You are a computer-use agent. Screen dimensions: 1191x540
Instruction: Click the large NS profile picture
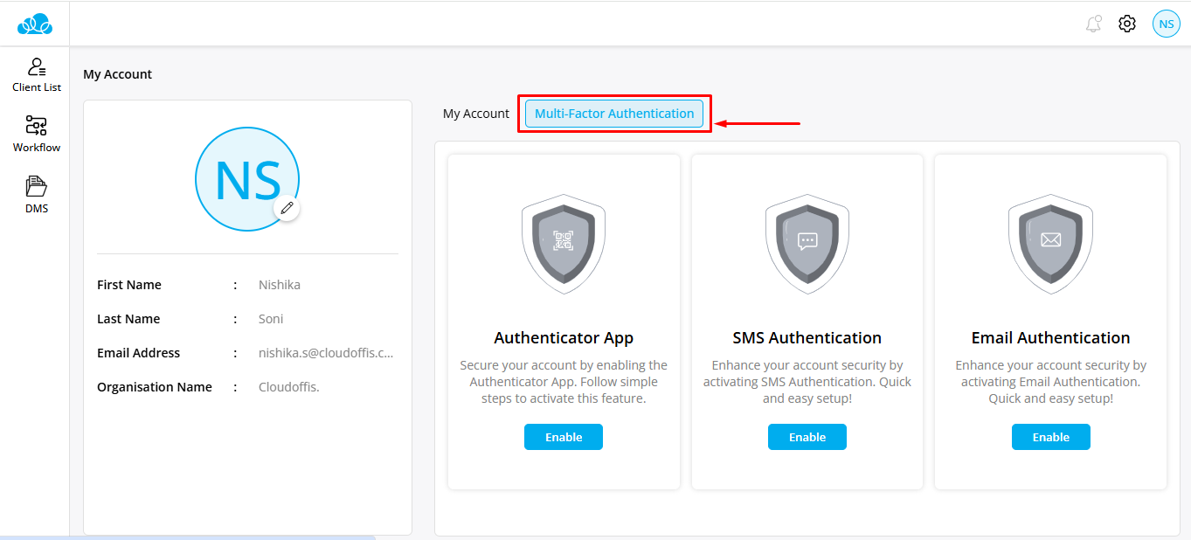247,179
